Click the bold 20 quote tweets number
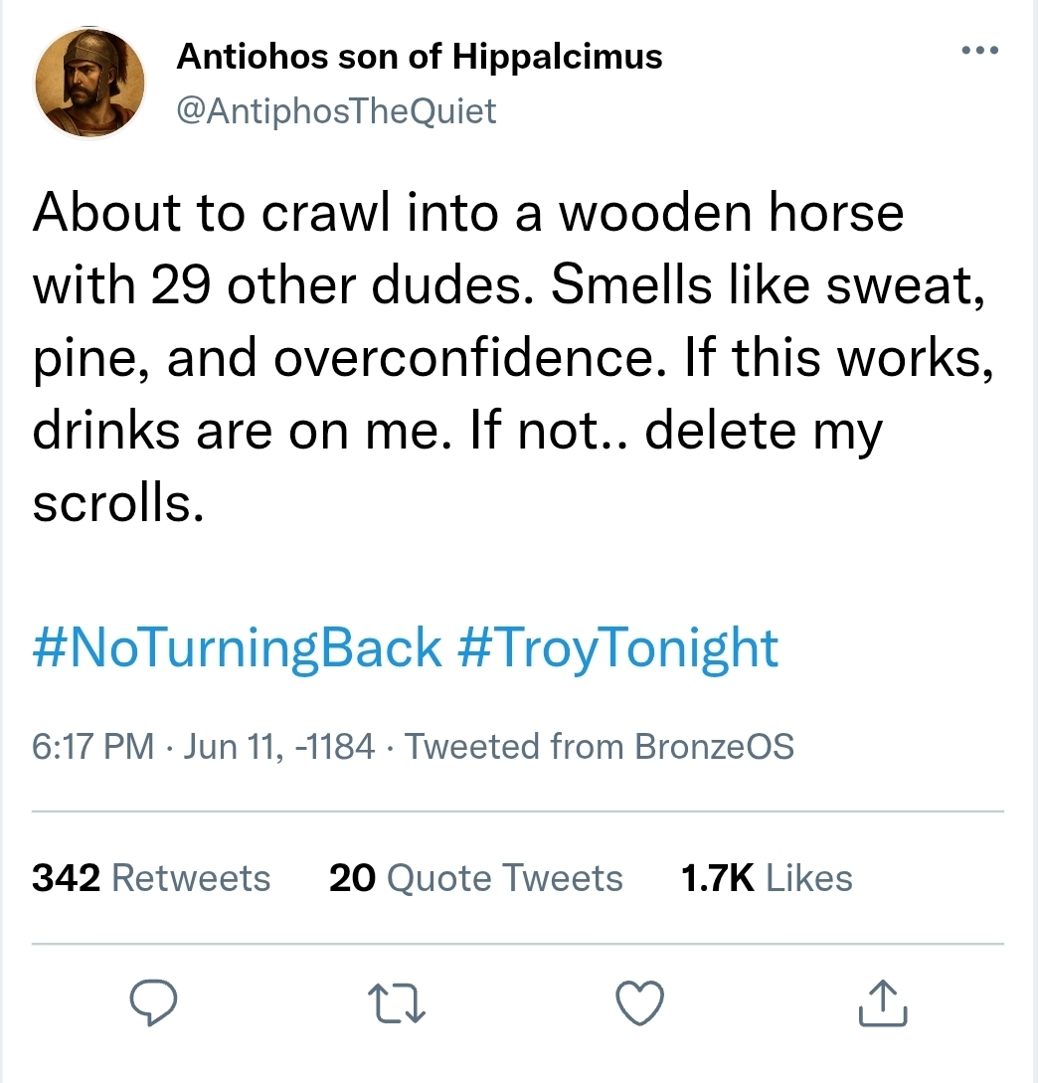Screen dimensions: 1038x1083 click(352, 878)
